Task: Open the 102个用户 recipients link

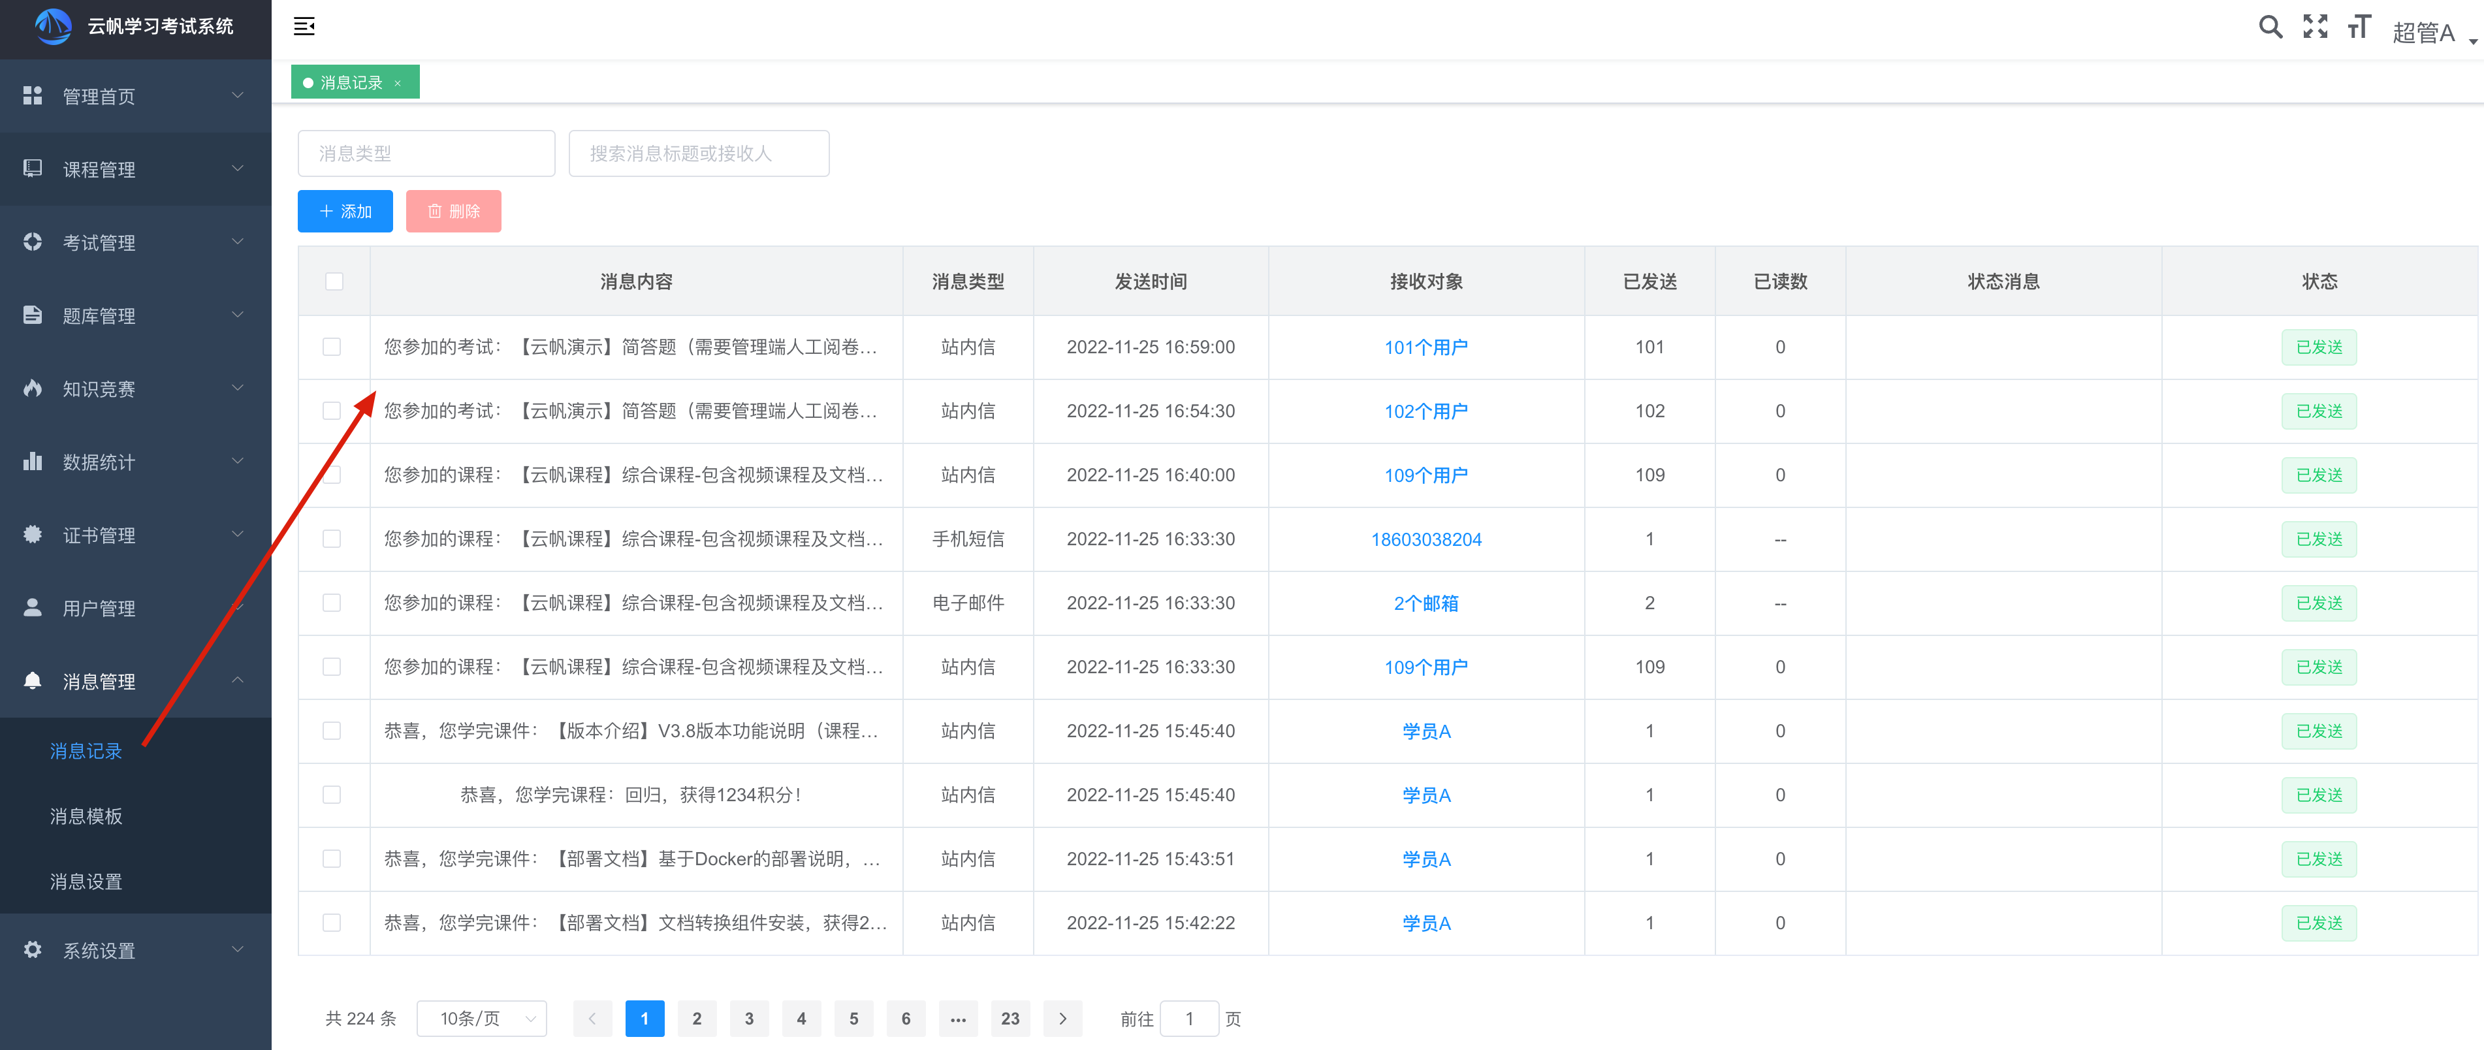Action: (1425, 411)
